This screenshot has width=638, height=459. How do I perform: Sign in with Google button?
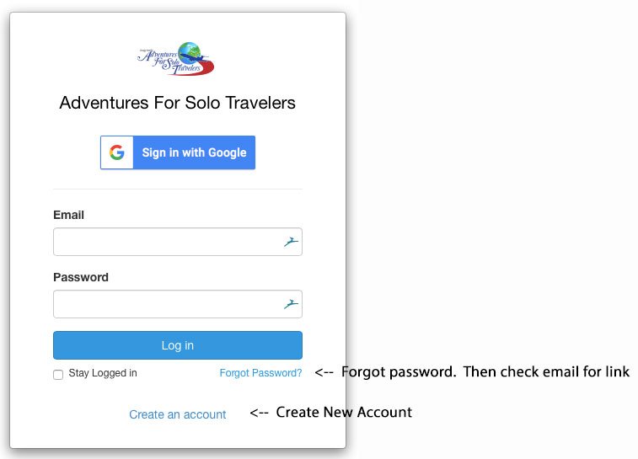coord(178,152)
